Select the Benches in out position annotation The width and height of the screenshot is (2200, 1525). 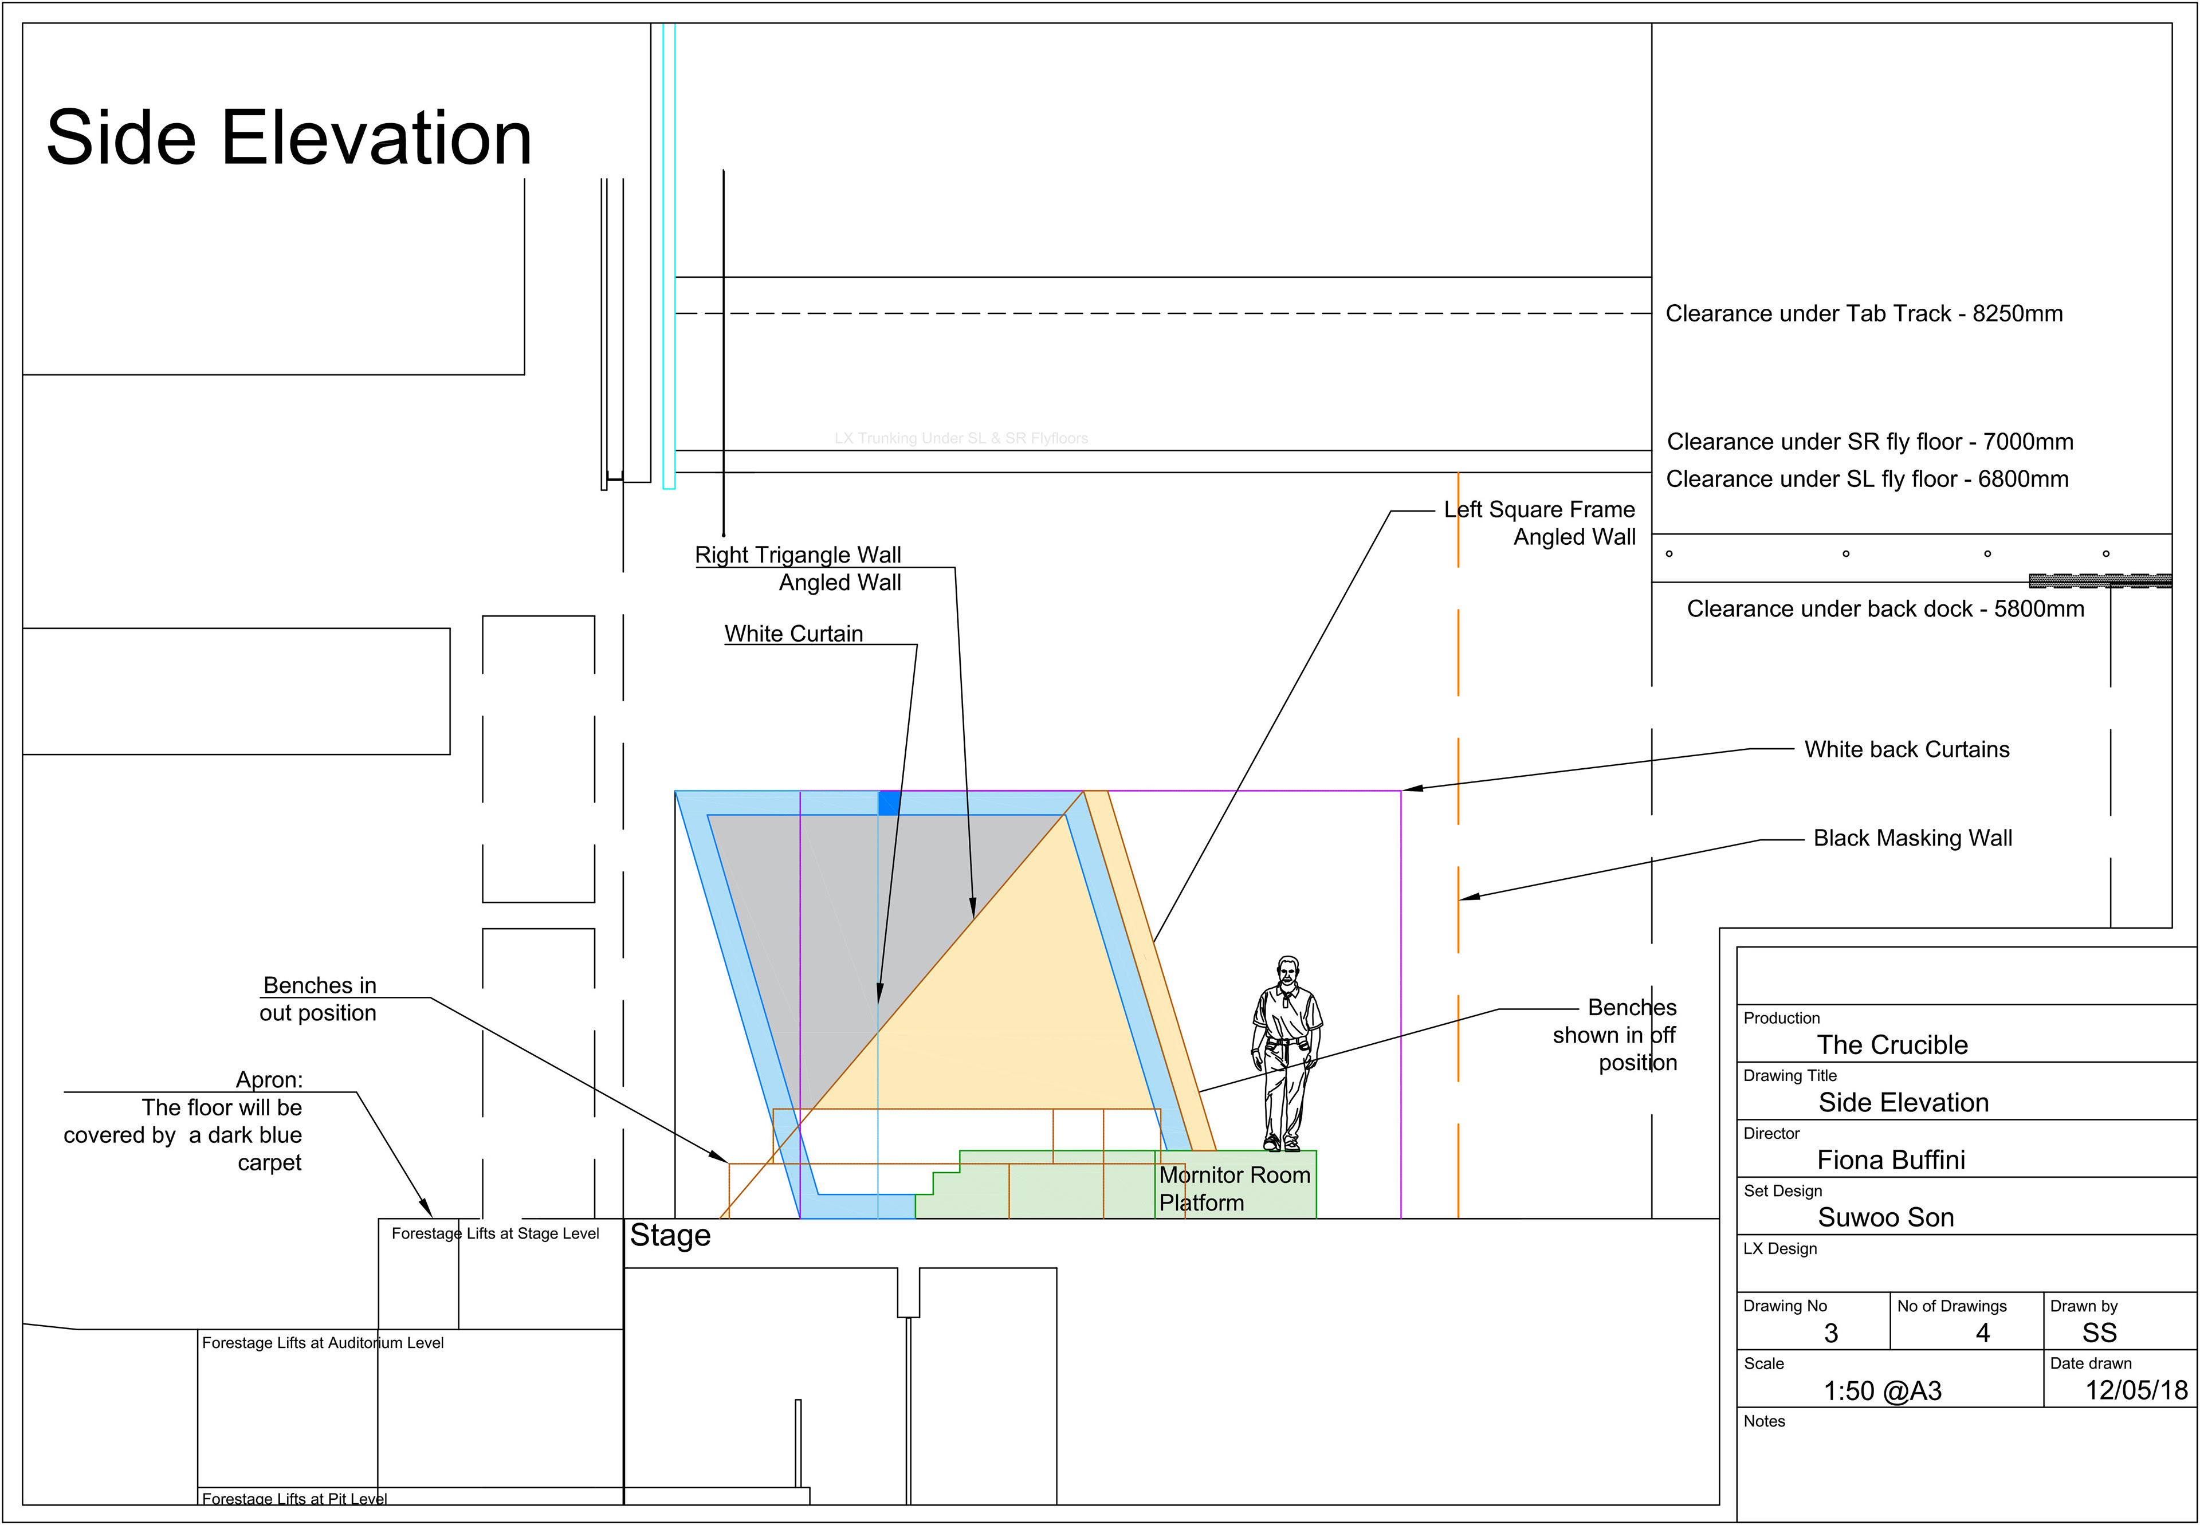318,999
